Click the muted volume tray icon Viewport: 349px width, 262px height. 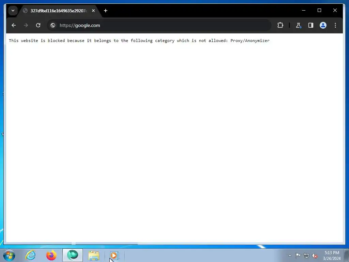coord(315,256)
